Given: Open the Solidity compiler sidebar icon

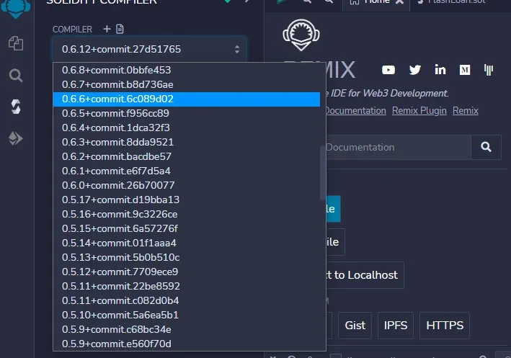Looking at the screenshot, I should [x=16, y=107].
